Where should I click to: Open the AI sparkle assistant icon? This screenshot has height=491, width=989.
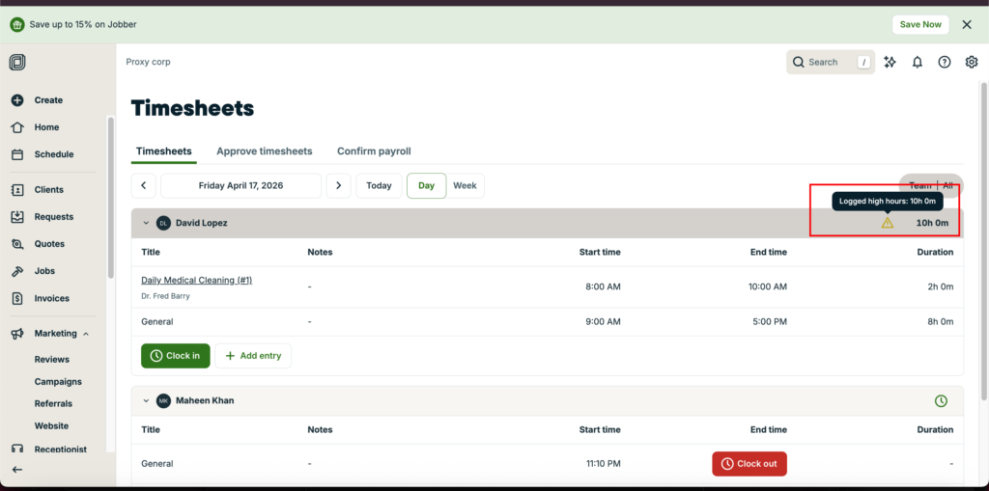click(890, 62)
